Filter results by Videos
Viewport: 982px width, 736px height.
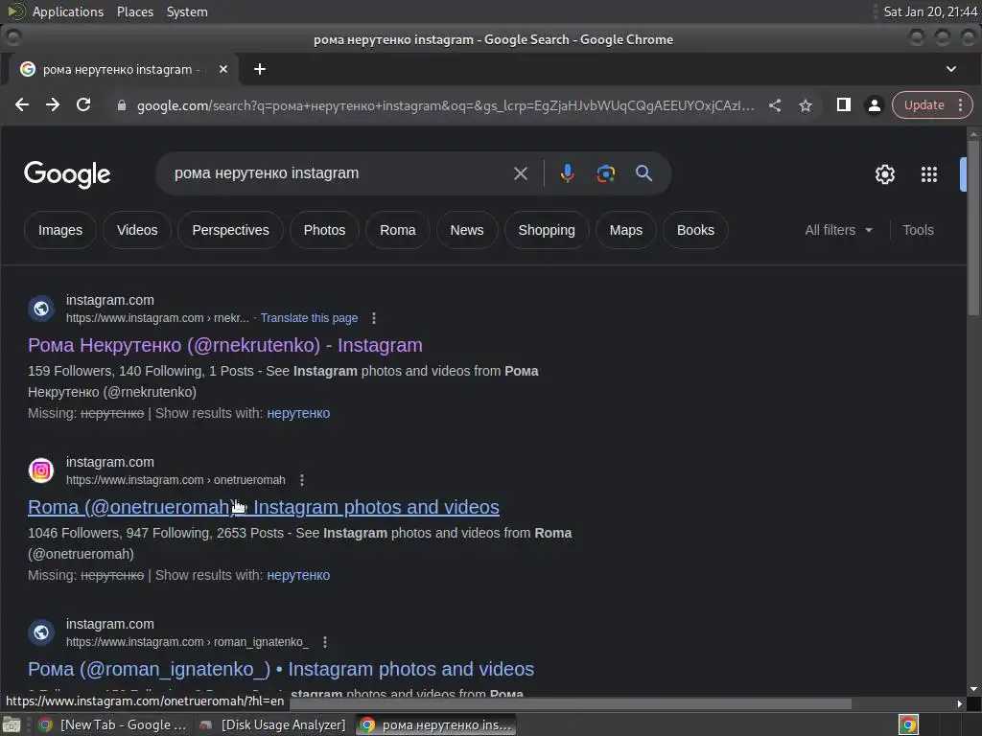(x=137, y=230)
